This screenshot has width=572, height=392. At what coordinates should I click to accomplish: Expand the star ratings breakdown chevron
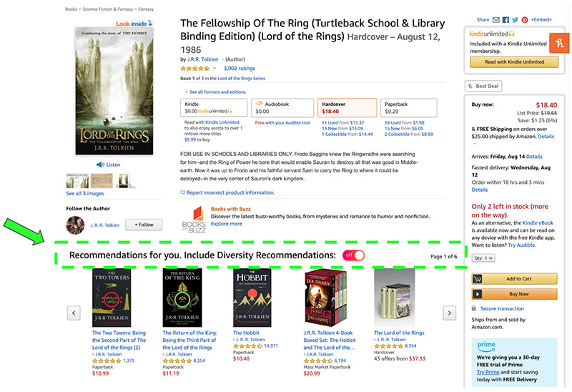(214, 69)
